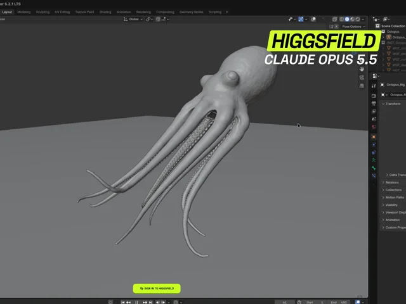Open the green Bone properties tab
406x304 pixels.
(x=374, y=168)
